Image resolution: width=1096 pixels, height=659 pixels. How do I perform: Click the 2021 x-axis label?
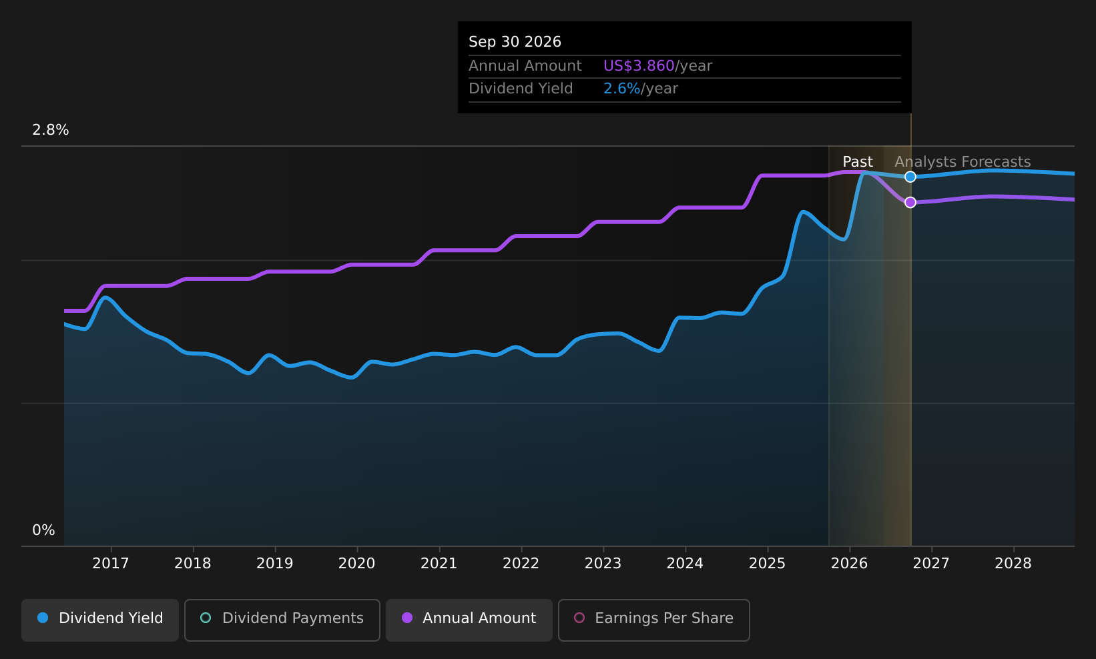439,564
